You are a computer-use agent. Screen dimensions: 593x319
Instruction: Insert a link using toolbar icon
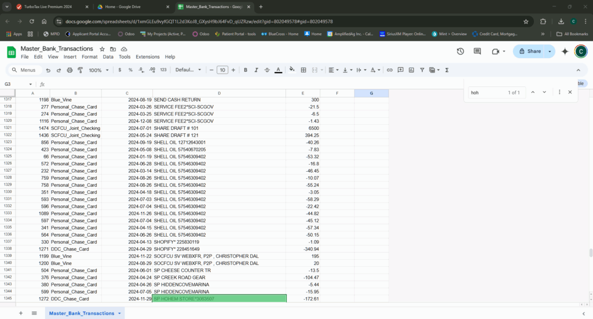point(390,70)
